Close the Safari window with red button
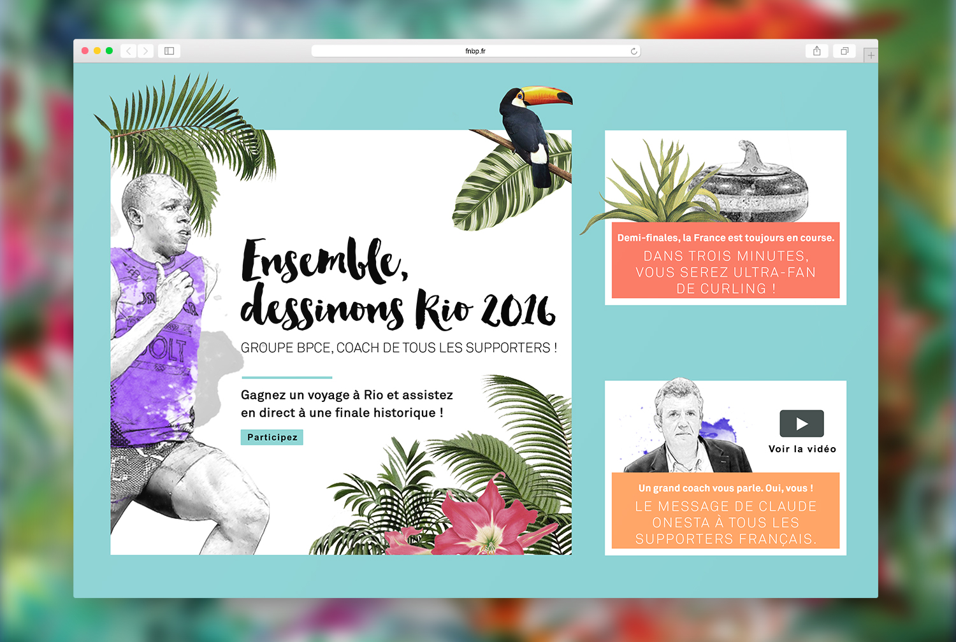The width and height of the screenshot is (956, 642). tap(85, 51)
